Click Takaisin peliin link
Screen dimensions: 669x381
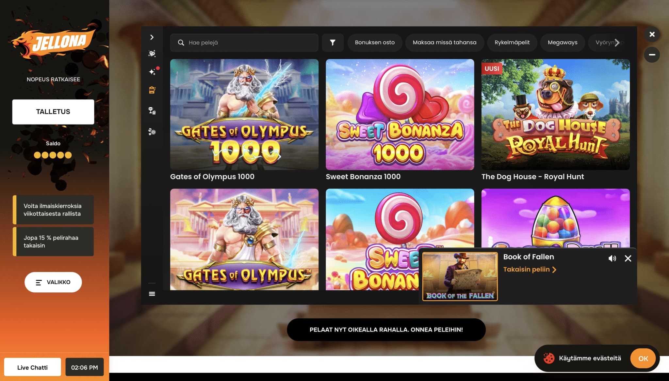pyautogui.click(x=530, y=270)
